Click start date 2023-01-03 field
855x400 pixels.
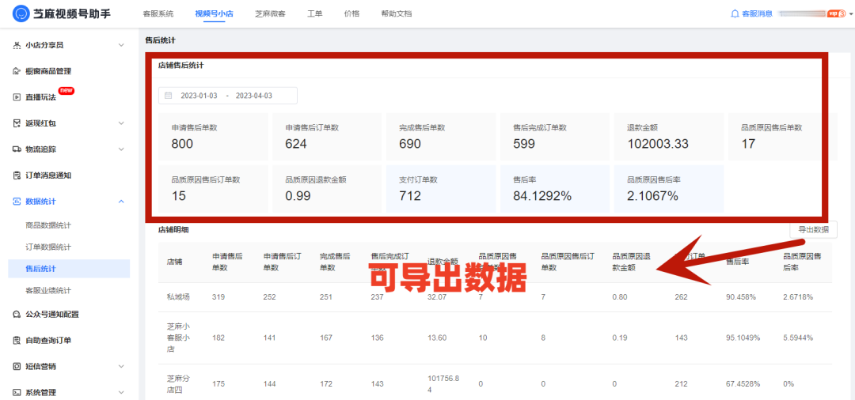point(199,96)
